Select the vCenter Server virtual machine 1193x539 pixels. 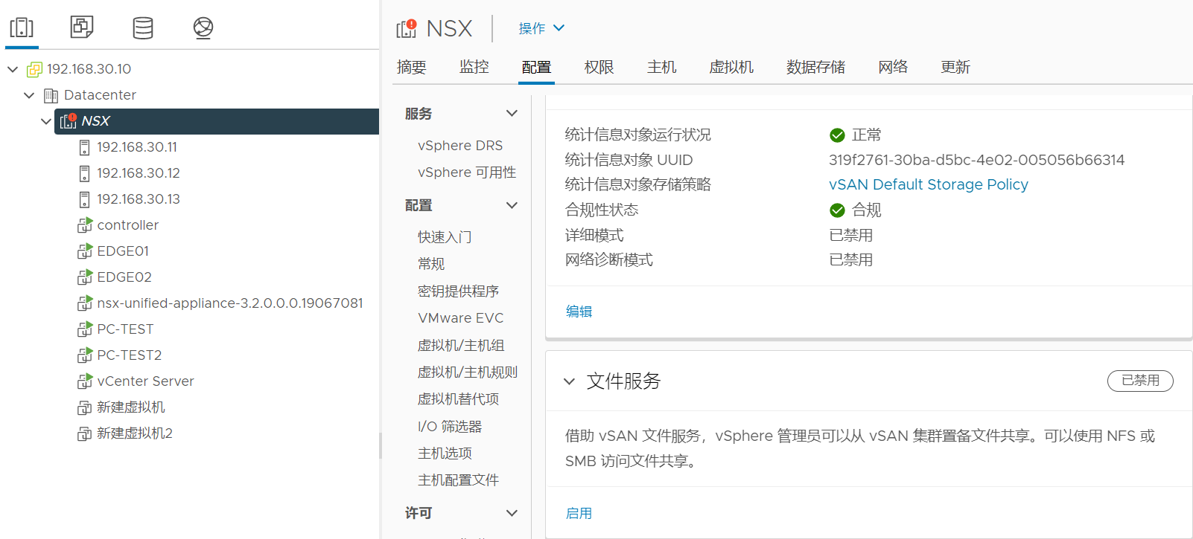click(x=145, y=381)
